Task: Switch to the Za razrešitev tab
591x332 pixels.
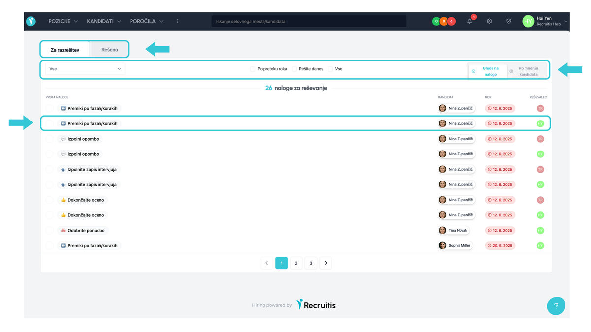Action: click(65, 50)
